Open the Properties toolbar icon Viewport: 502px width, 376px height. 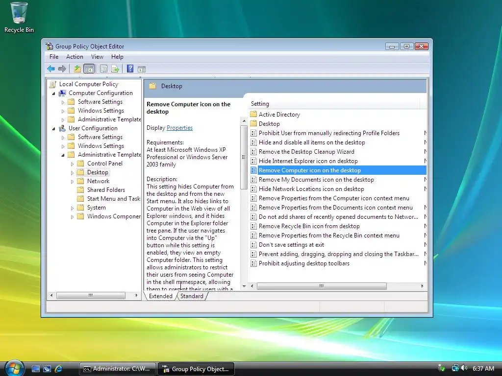coord(103,69)
